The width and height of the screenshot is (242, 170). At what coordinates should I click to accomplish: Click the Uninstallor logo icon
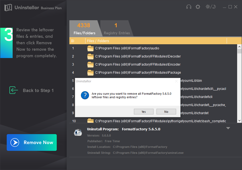pos(8,8)
